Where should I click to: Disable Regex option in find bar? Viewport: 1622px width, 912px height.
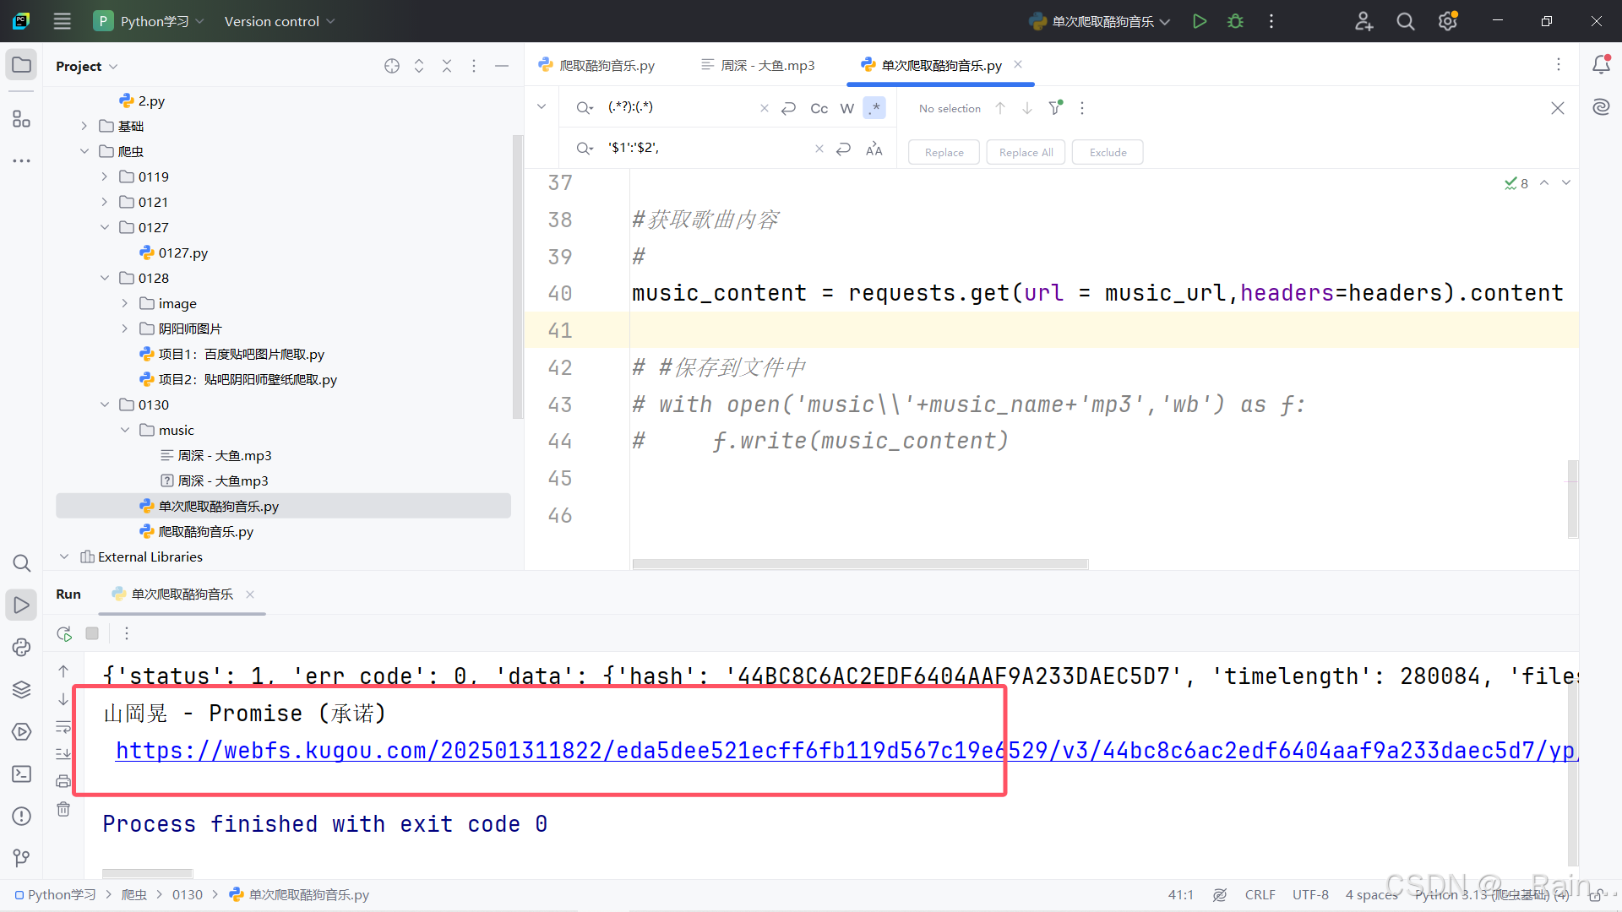[874, 108]
